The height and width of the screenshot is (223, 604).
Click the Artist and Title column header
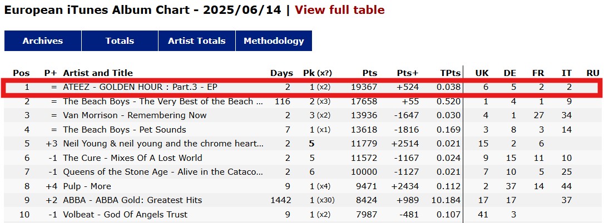[x=98, y=73]
